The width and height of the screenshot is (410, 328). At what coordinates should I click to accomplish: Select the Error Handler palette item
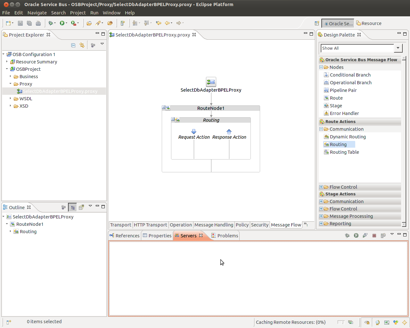click(344, 113)
